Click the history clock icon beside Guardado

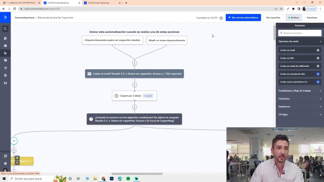tap(221, 18)
